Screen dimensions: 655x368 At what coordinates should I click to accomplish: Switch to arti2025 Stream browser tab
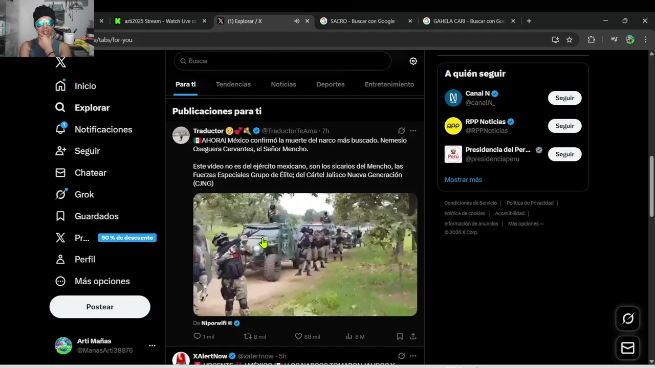click(160, 21)
